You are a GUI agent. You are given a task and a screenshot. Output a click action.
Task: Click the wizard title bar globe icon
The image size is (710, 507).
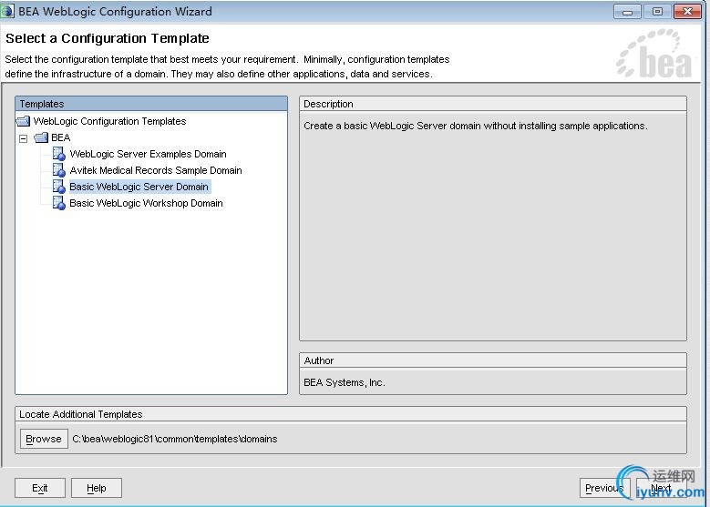coord(7,11)
